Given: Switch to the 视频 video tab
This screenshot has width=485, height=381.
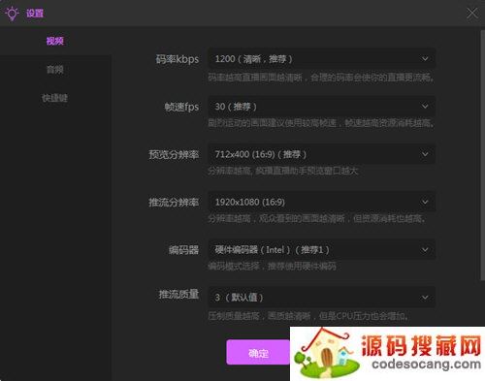Looking at the screenshot, I should (55, 41).
